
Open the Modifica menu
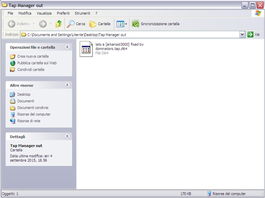click(25, 13)
